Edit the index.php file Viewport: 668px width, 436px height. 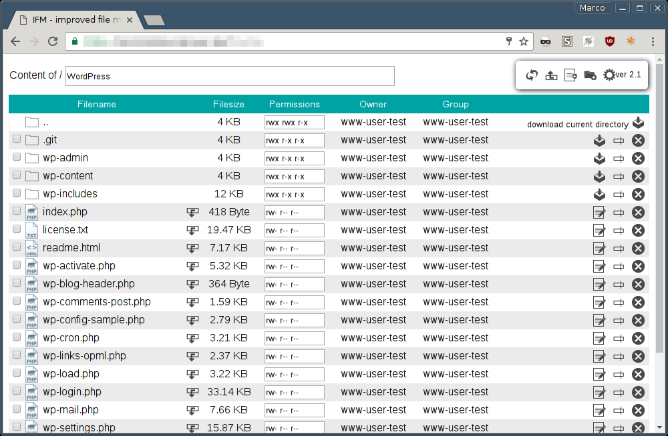[599, 212]
